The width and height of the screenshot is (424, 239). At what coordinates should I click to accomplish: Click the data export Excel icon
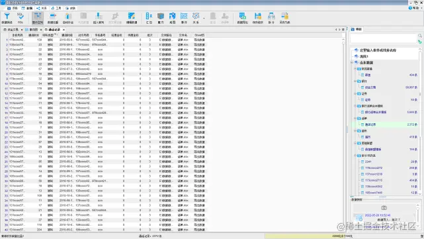tap(242, 18)
